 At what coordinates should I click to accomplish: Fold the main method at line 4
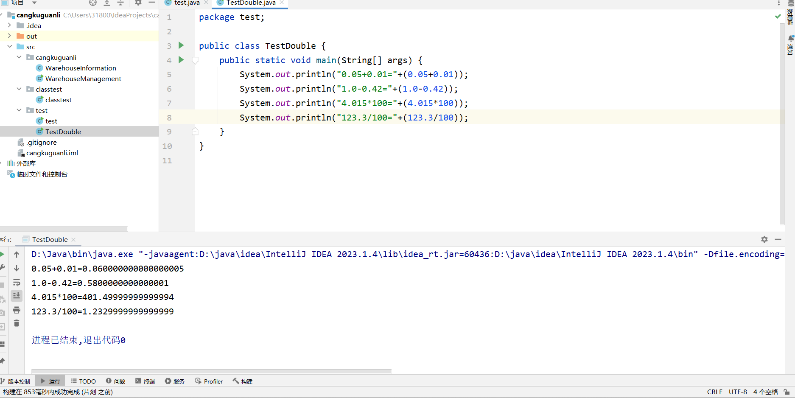tap(195, 60)
